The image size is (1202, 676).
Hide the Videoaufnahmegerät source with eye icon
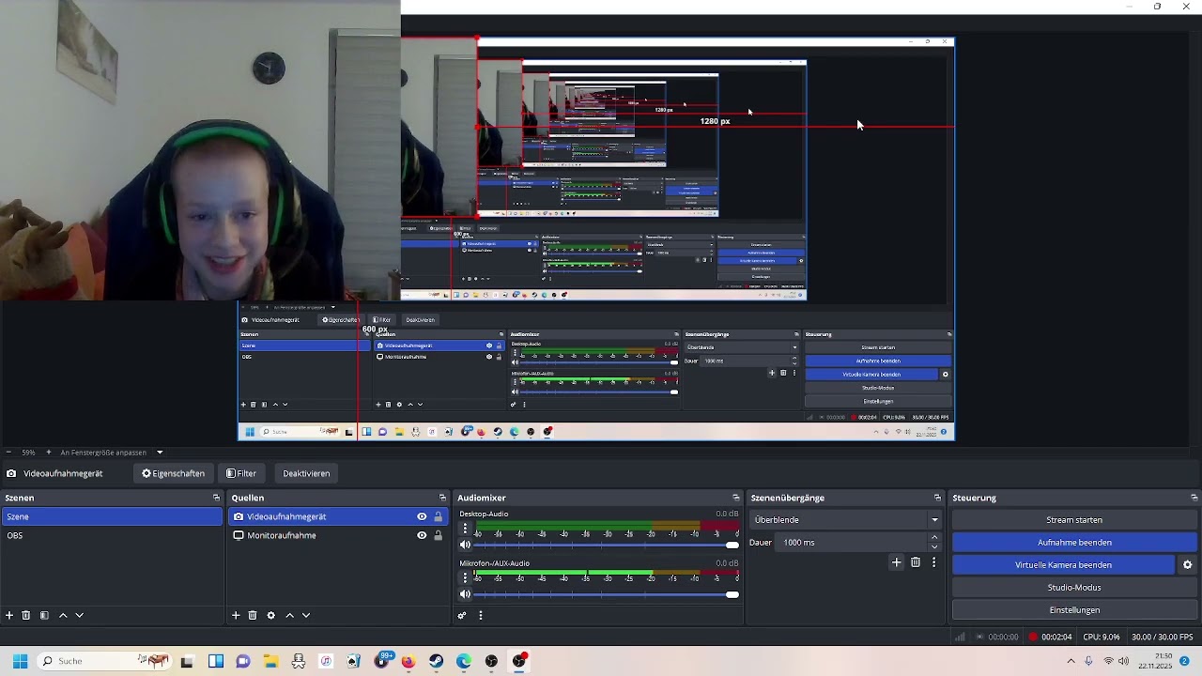point(422,516)
